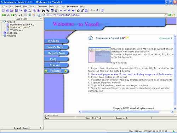Click the Home house icon

point(34,15)
